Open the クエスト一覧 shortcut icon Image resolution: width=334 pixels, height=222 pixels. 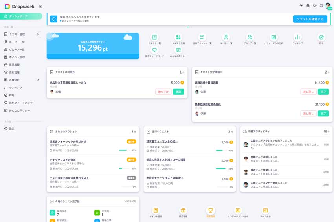tap(154, 37)
